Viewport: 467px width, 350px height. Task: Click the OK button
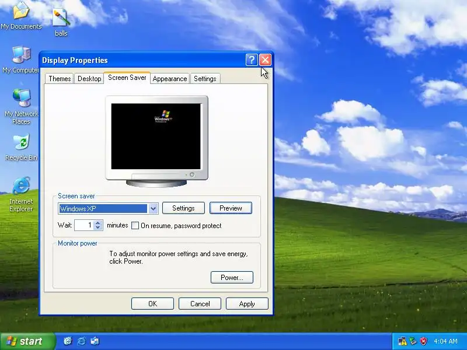[152, 303]
